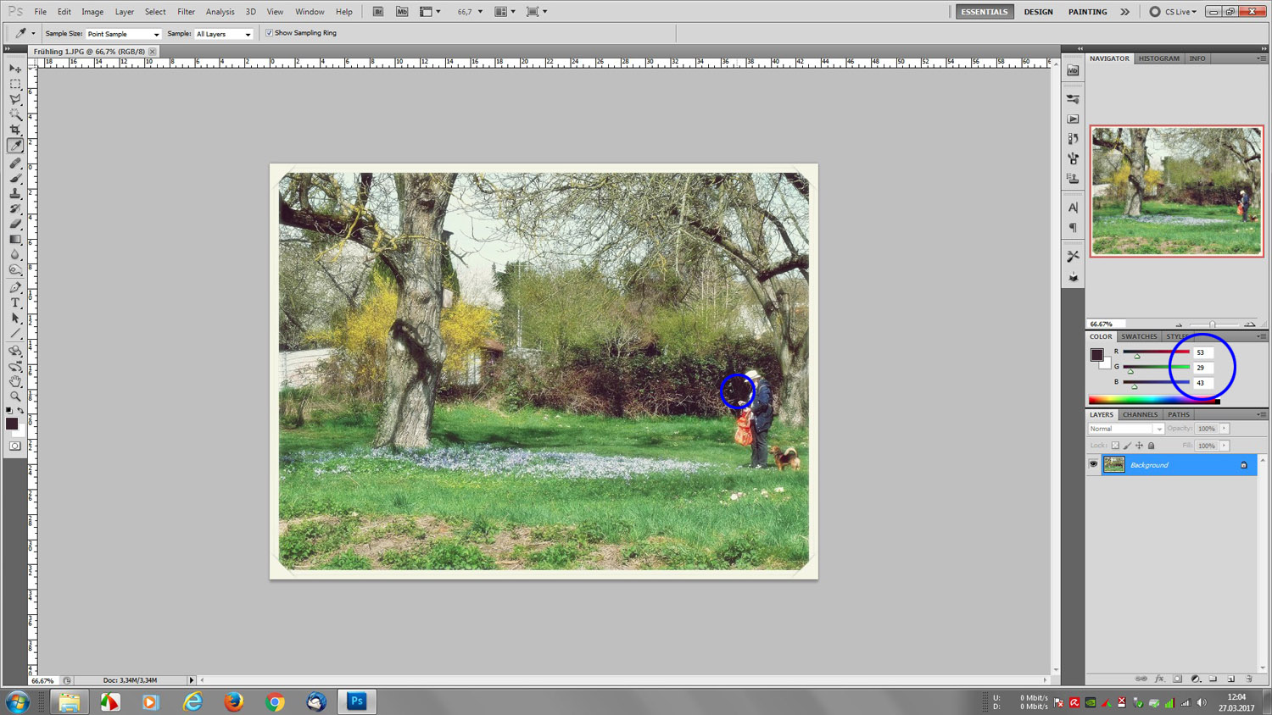Open the layer blend mode Normal dropdown
Screen dimensions: 1272x715
point(1126,429)
